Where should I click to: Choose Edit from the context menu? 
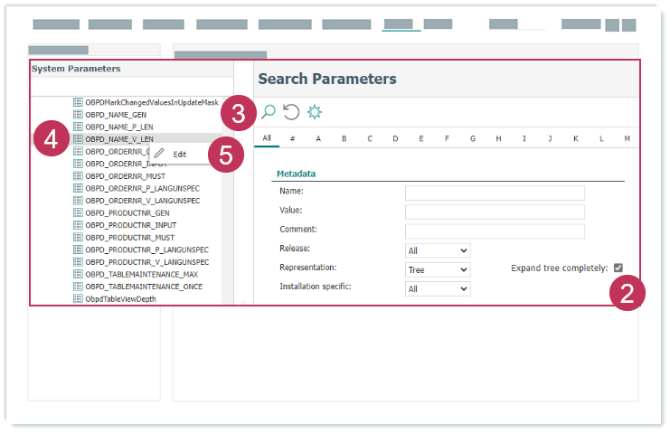point(180,155)
